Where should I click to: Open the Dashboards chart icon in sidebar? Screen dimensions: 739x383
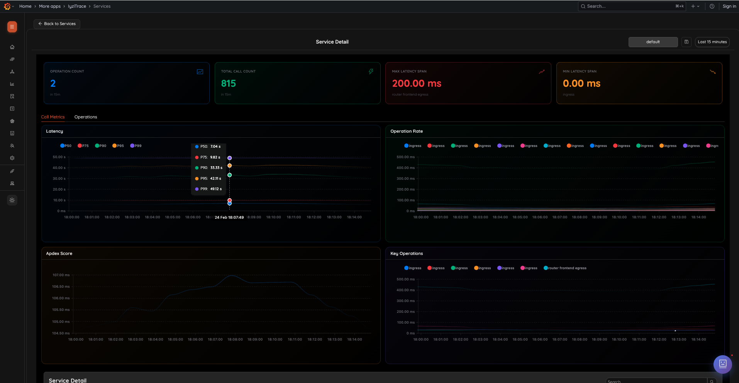12,84
